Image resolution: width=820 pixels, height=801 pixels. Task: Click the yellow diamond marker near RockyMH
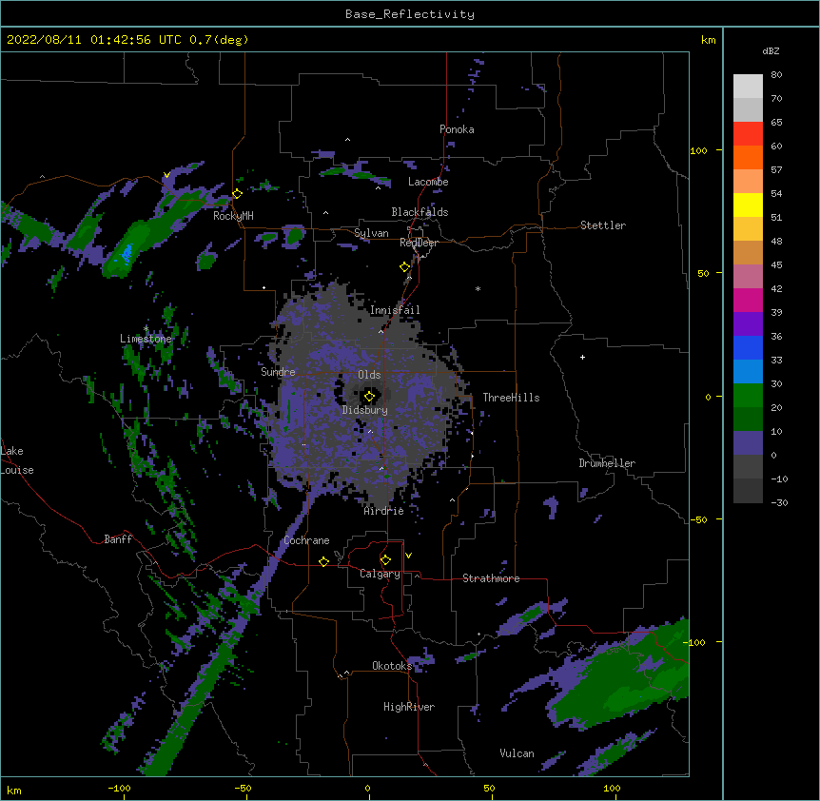point(237,194)
